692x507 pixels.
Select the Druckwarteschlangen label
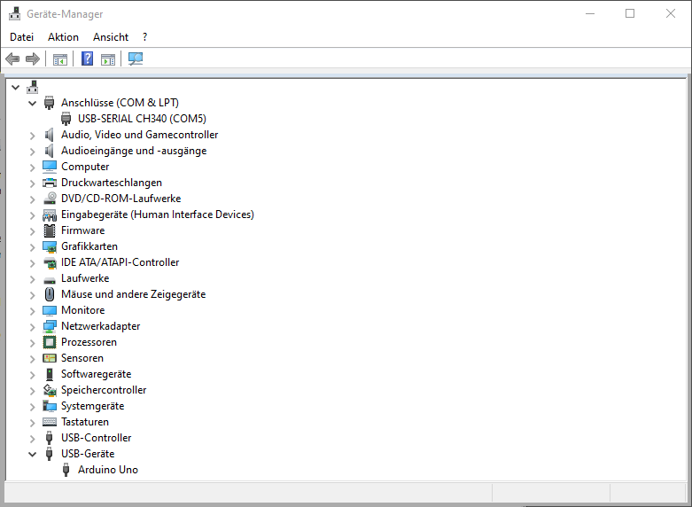point(112,183)
